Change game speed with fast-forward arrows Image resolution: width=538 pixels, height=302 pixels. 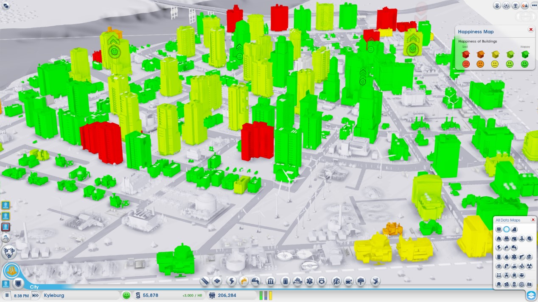pyautogui.click(x=36, y=295)
